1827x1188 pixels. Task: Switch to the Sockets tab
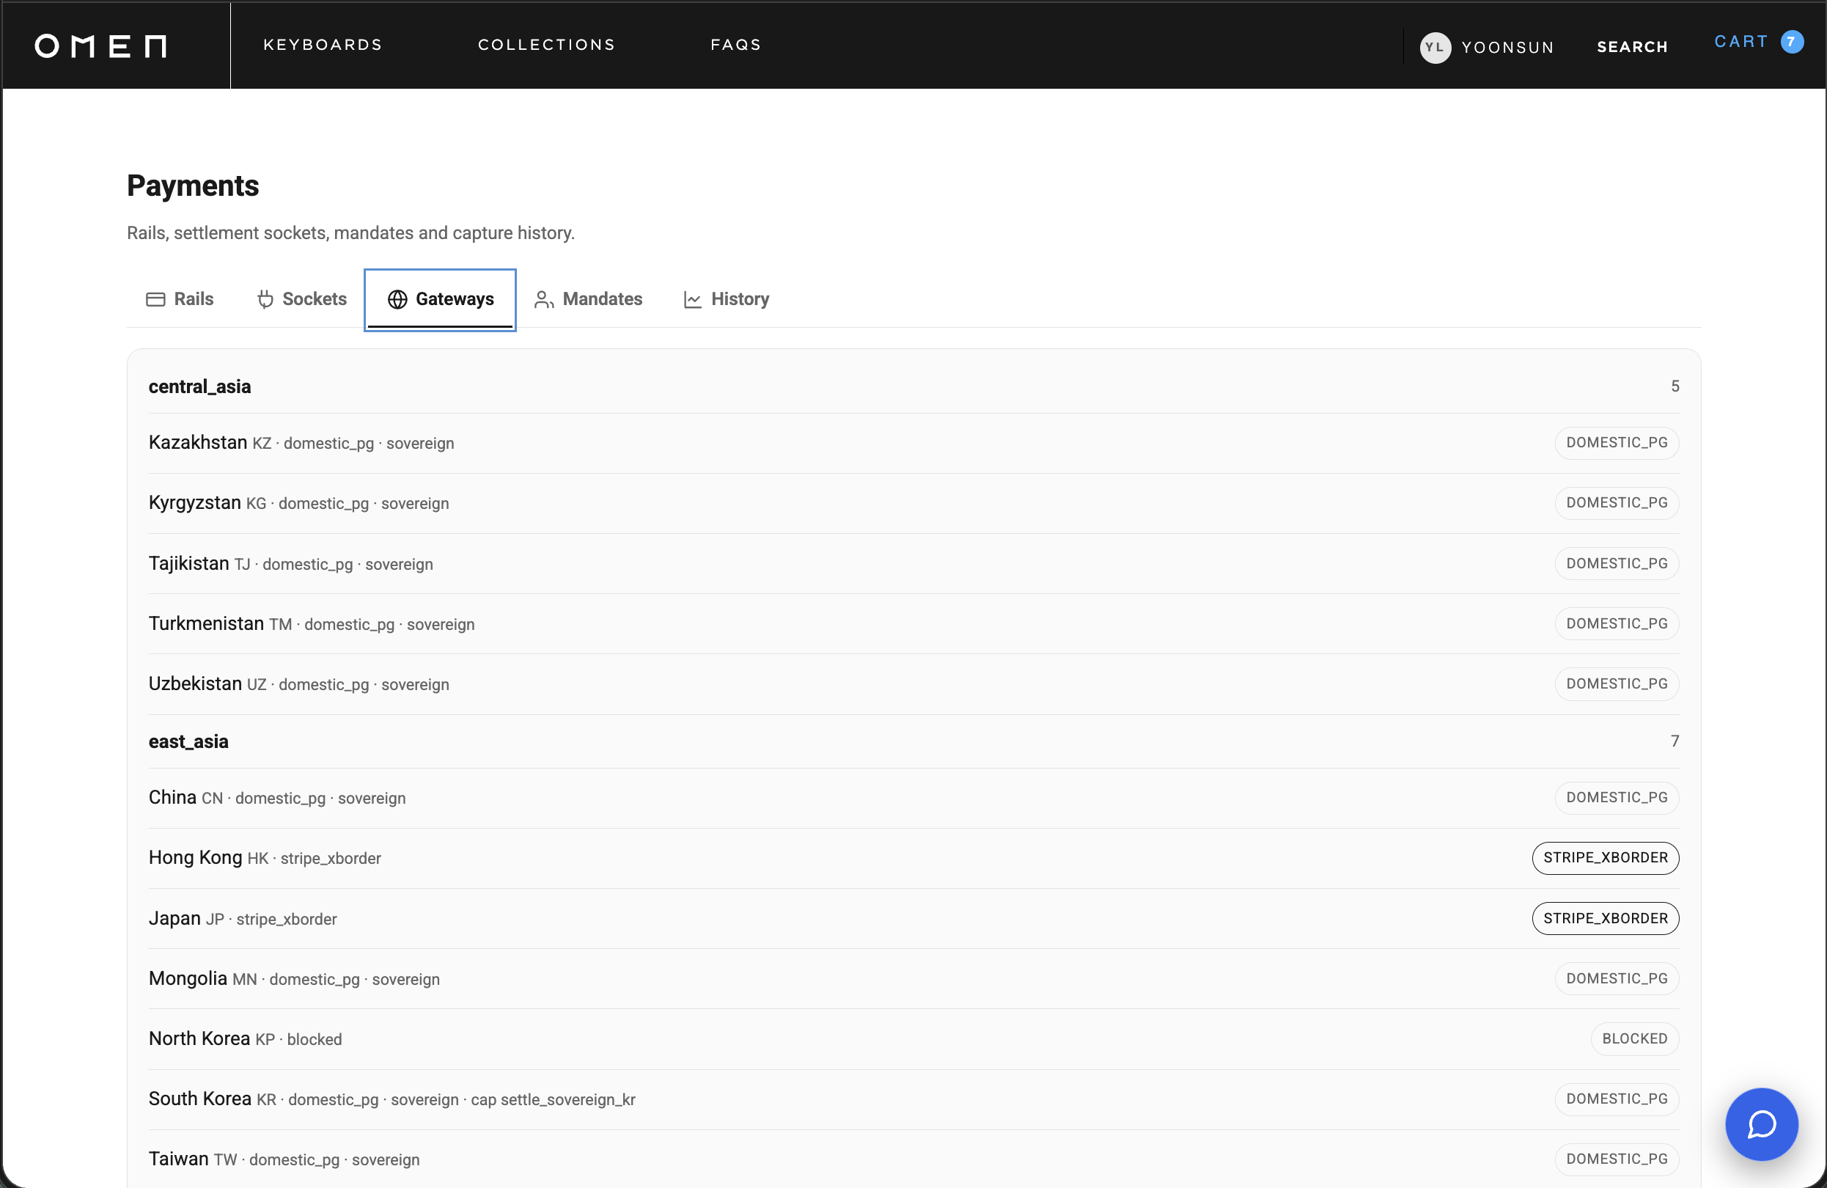point(301,299)
